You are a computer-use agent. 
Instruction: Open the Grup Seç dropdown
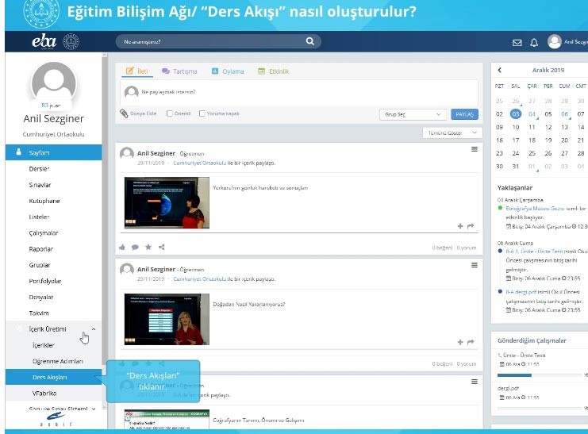coord(413,114)
